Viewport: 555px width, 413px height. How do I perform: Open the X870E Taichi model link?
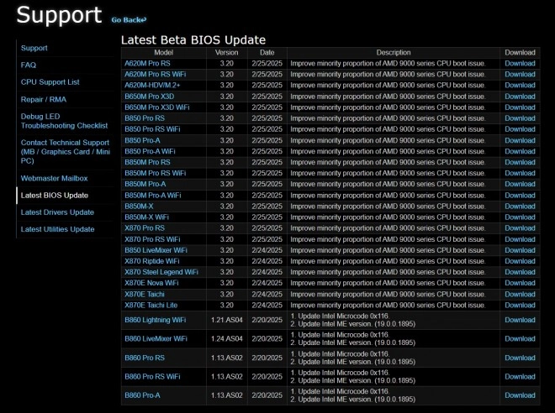click(x=145, y=295)
